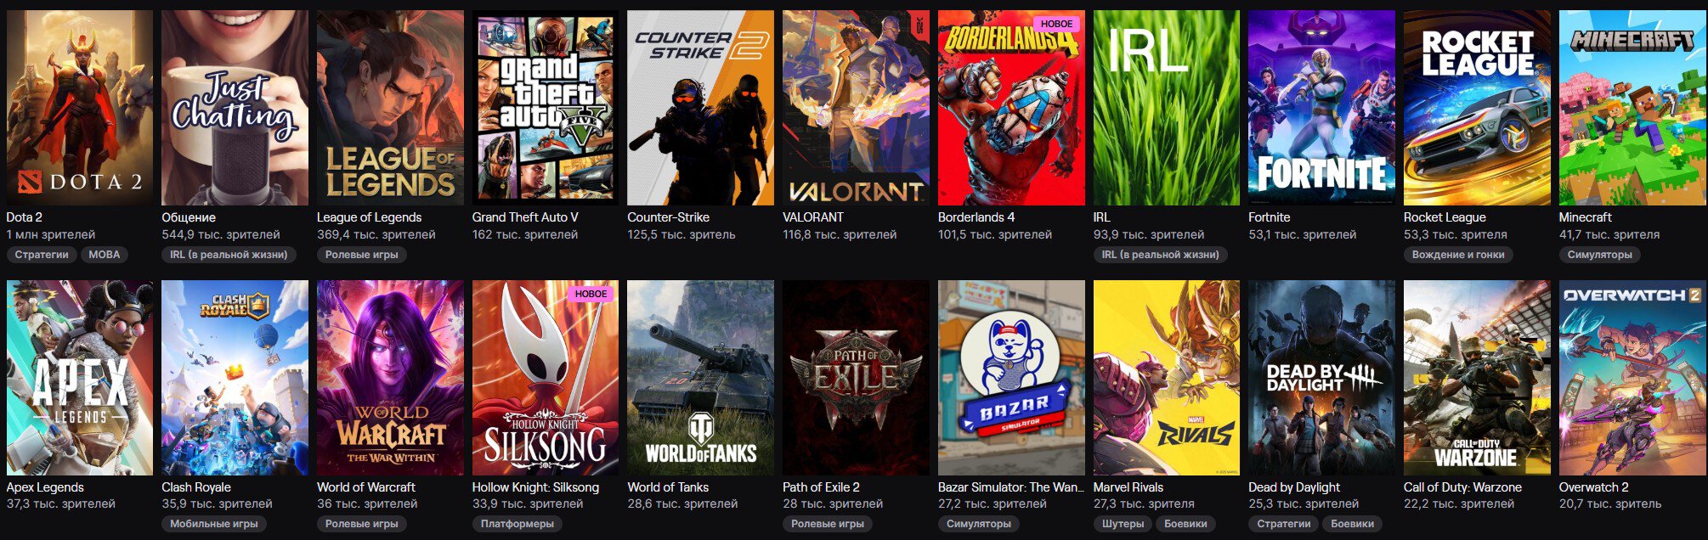Select Симуляторы tag under Minecraft
This screenshot has width=1708, height=540.
(1600, 255)
